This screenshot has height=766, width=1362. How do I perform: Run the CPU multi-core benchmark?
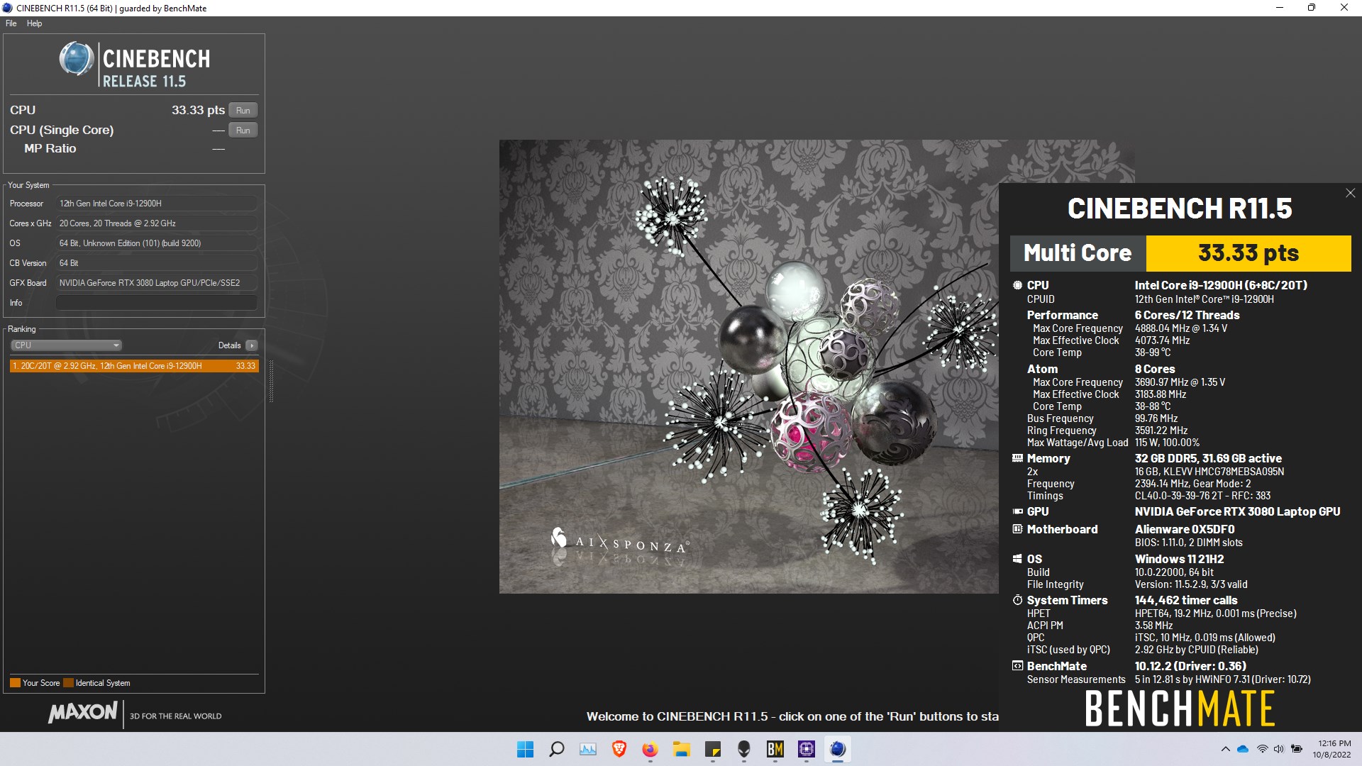tap(243, 111)
